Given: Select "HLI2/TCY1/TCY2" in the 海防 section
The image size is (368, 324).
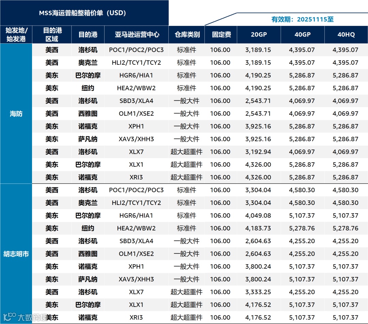Looking at the screenshot, I should pyautogui.click(x=136, y=62).
